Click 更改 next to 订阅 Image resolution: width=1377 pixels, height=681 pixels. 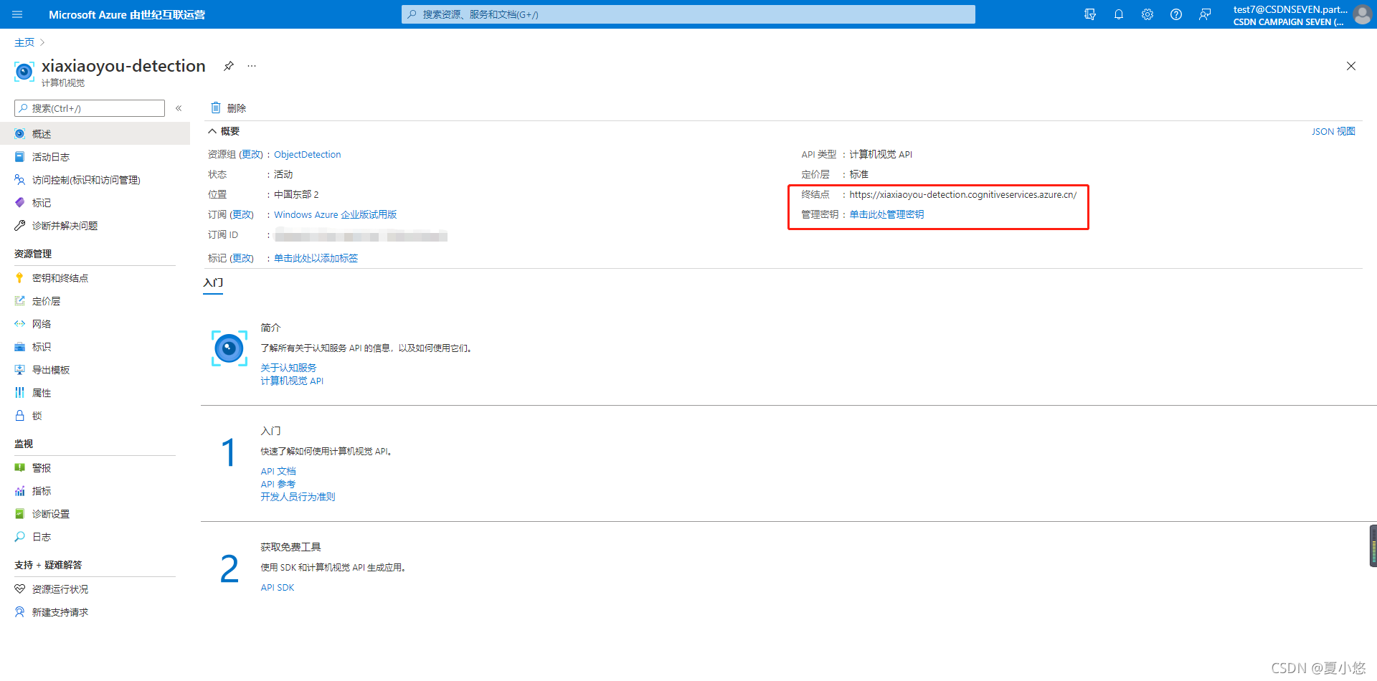click(242, 215)
